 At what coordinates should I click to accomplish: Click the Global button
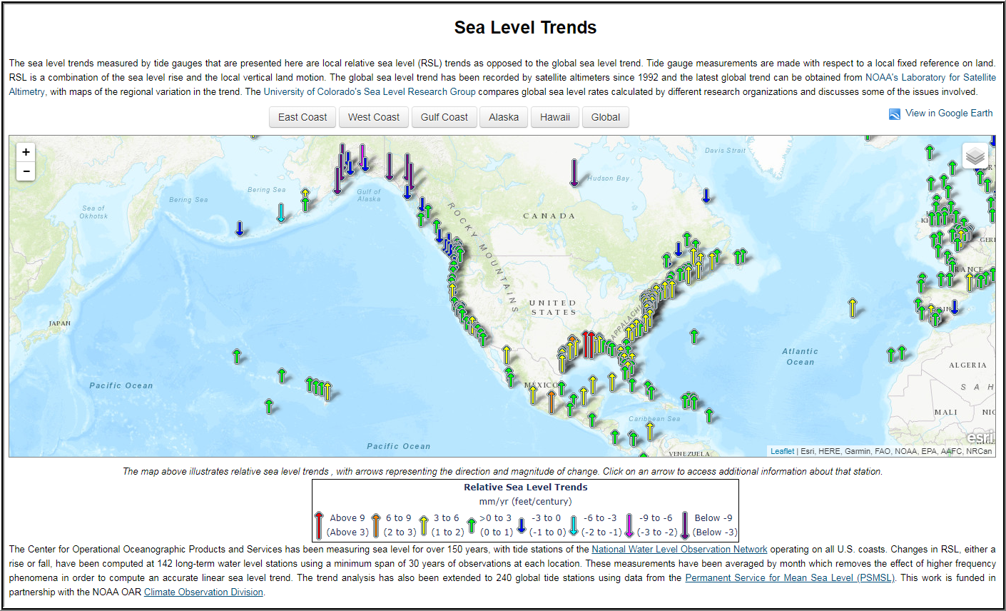click(x=605, y=117)
